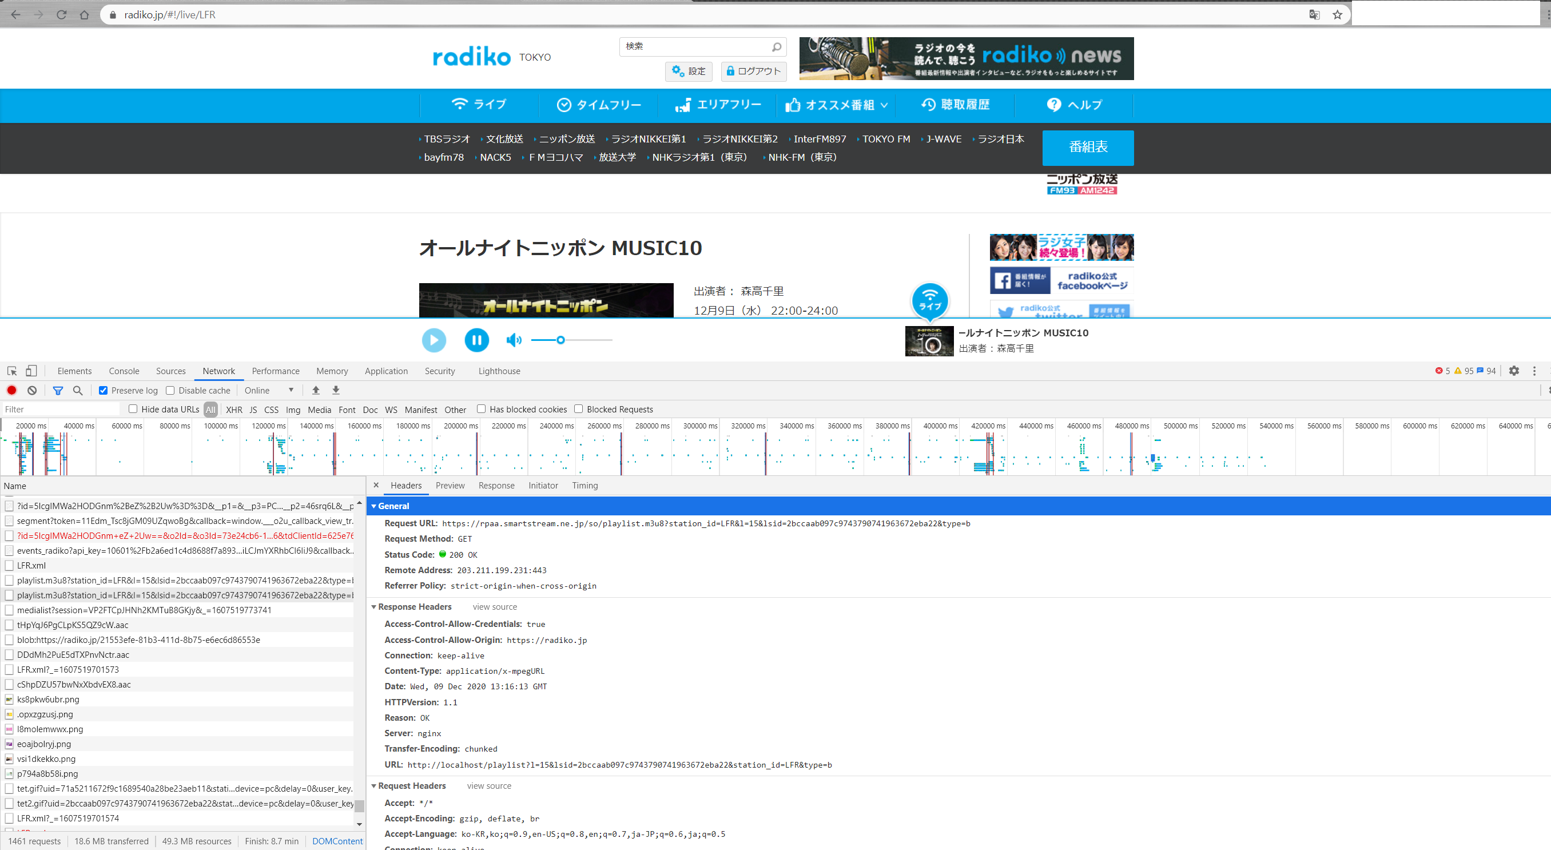Open the Timing tab of request details
The image size is (1551, 850).
click(x=584, y=486)
